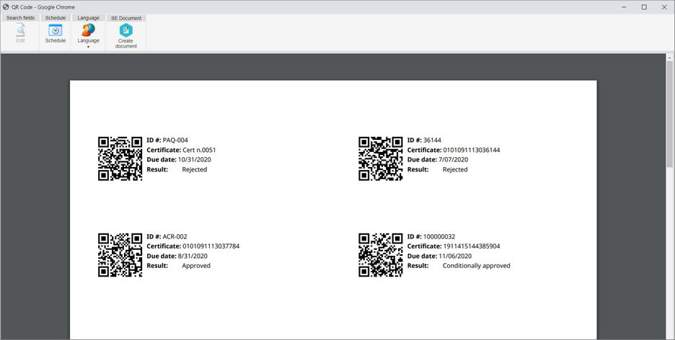Click due date 11/06/2020
The image size is (675, 340).
pos(455,256)
